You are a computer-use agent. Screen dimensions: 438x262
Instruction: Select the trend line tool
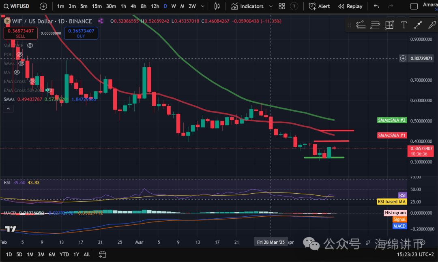point(418,25)
